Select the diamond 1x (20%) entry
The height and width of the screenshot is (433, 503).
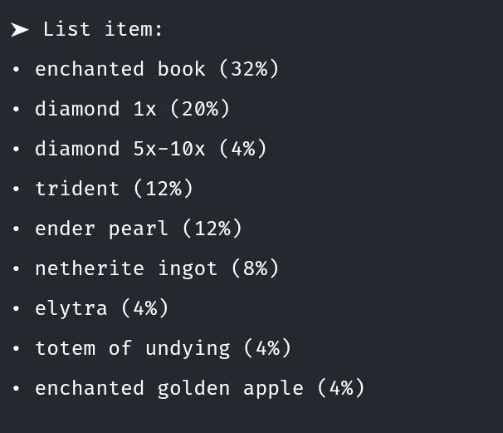click(132, 109)
